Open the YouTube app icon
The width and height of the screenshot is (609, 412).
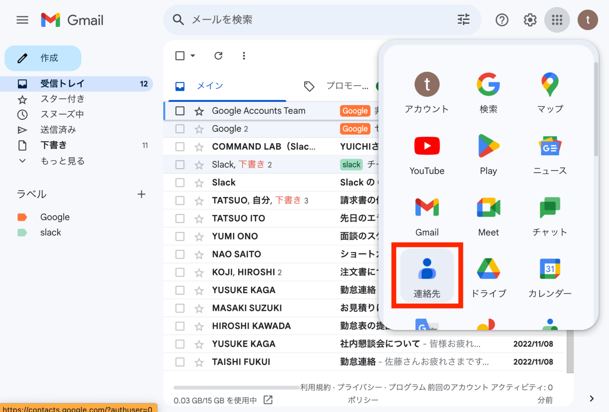point(427,153)
